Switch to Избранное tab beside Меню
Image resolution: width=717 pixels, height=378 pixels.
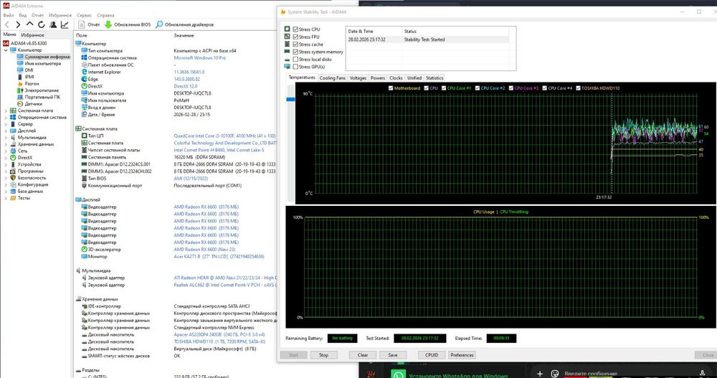[x=32, y=34]
